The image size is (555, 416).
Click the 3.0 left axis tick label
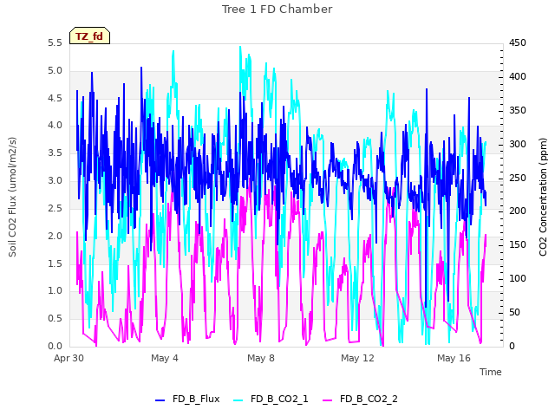coord(55,181)
